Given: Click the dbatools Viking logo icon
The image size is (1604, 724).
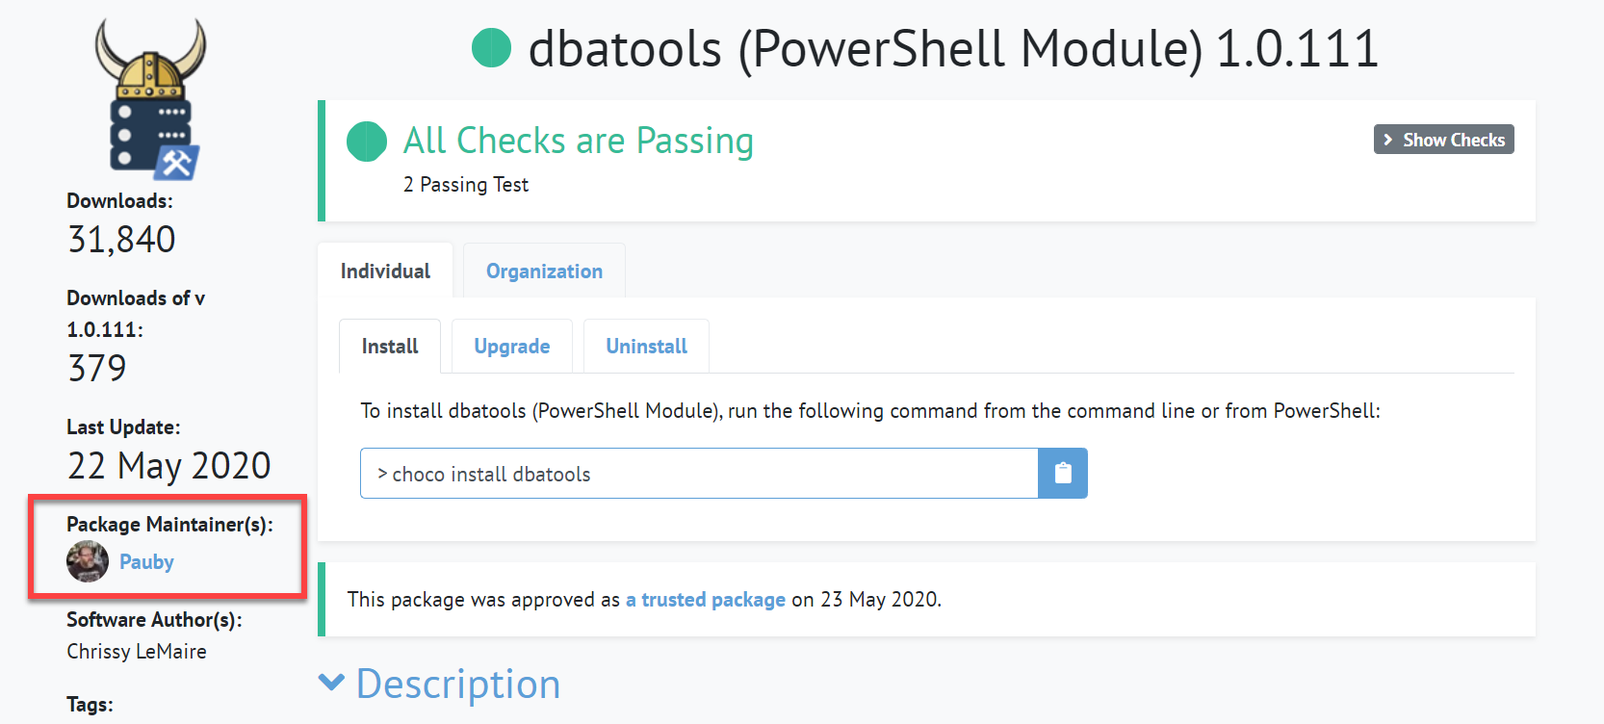Looking at the screenshot, I should click(x=149, y=96).
